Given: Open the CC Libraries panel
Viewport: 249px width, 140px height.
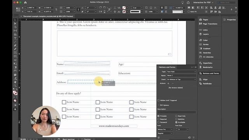Looking at the screenshot, I should point(206,57).
